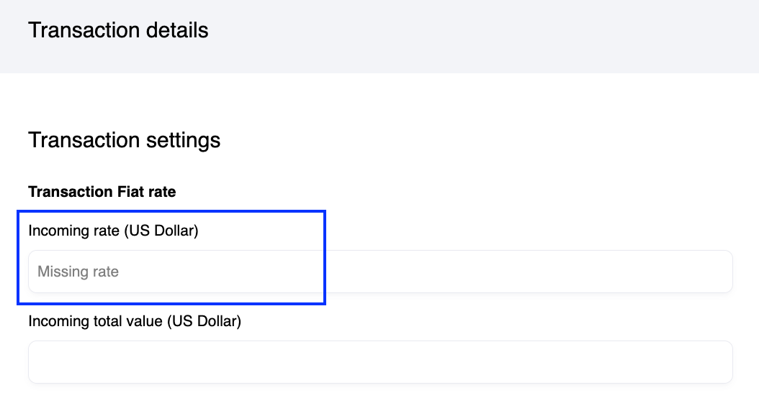Click the "Missing rate" placeholder text
The image size is (759, 398).
(78, 272)
